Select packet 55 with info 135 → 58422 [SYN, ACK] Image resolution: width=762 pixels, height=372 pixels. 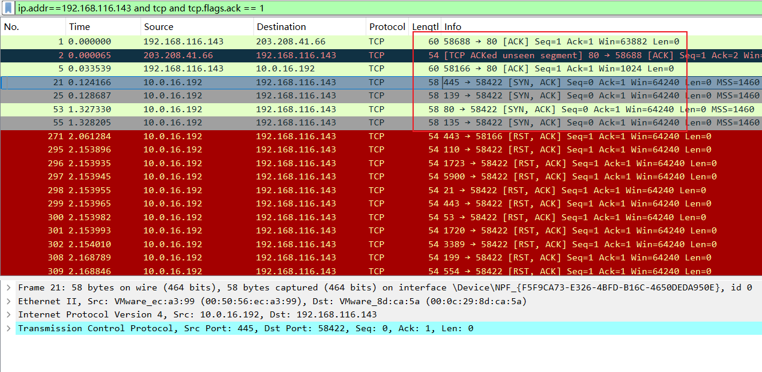coord(381,123)
